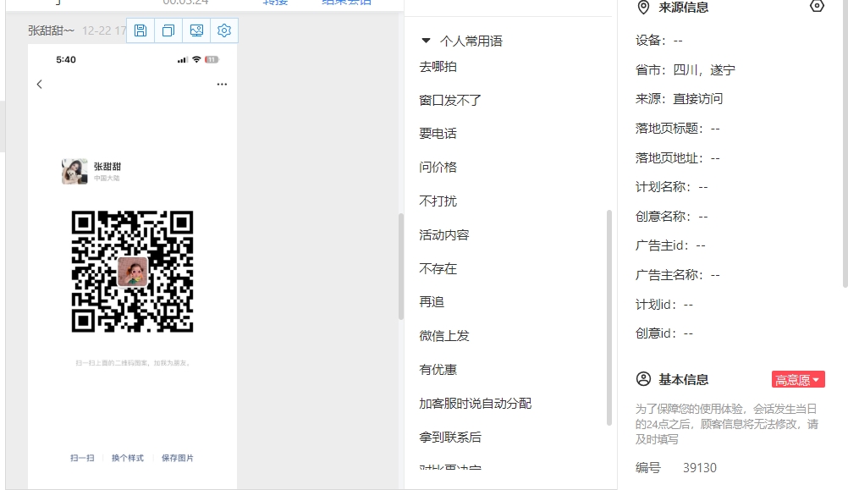Select quick phrase 窗口发不了
This screenshot has height=490, width=848.
pos(450,100)
